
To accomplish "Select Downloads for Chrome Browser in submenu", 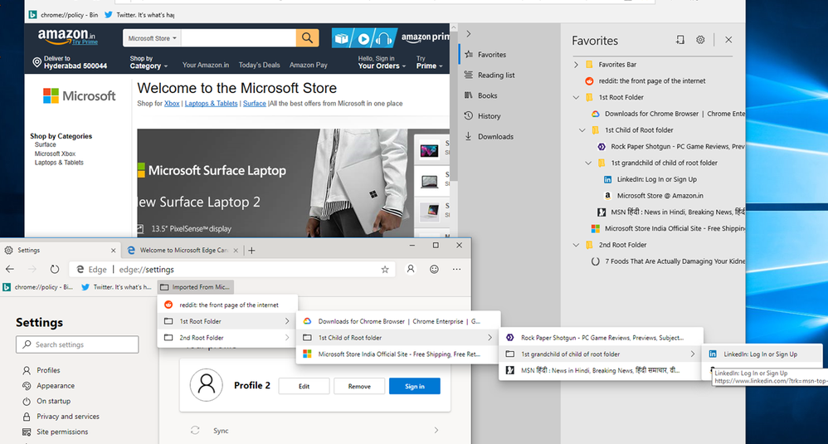I will point(398,321).
